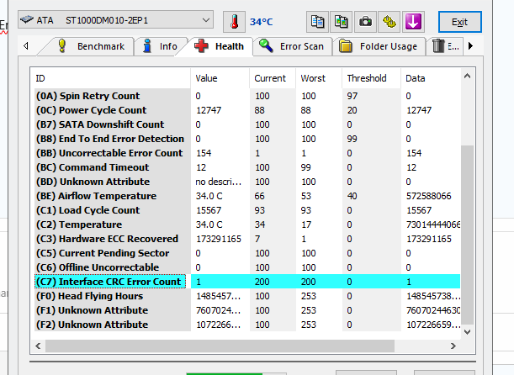Sort by the ID column header
Image resolution: width=514 pixels, height=375 pixels.
(x=113, y=78)
